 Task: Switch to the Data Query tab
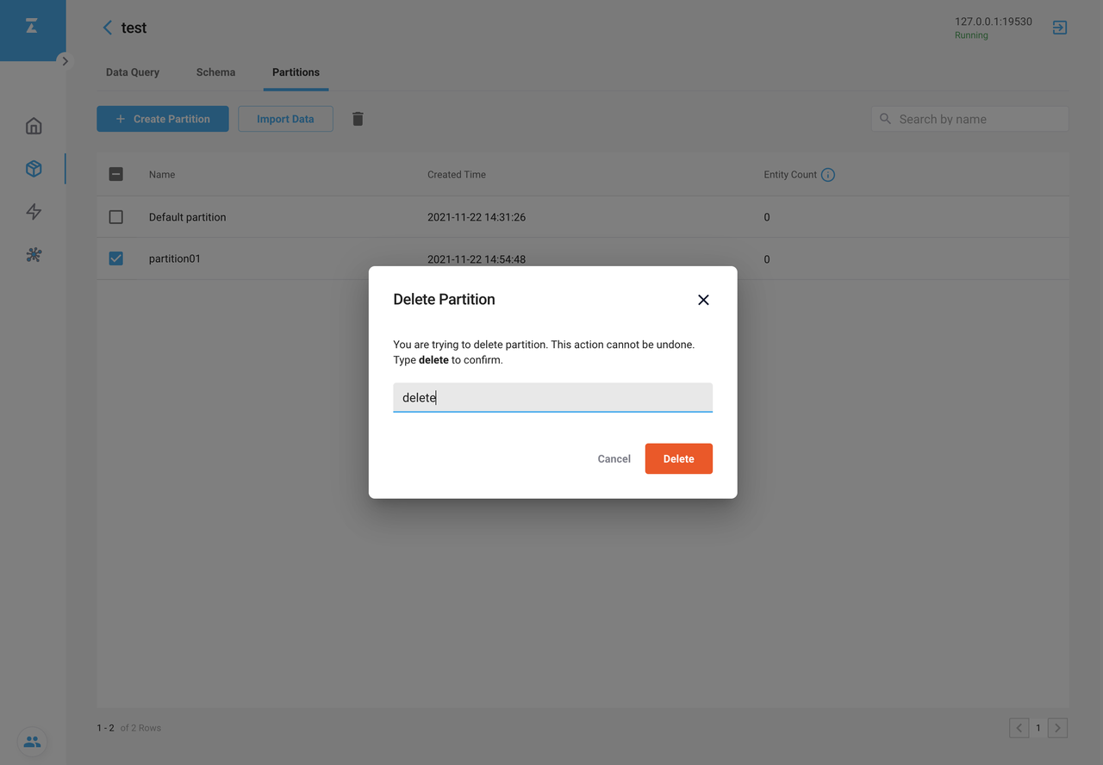[x=133, y=72]
